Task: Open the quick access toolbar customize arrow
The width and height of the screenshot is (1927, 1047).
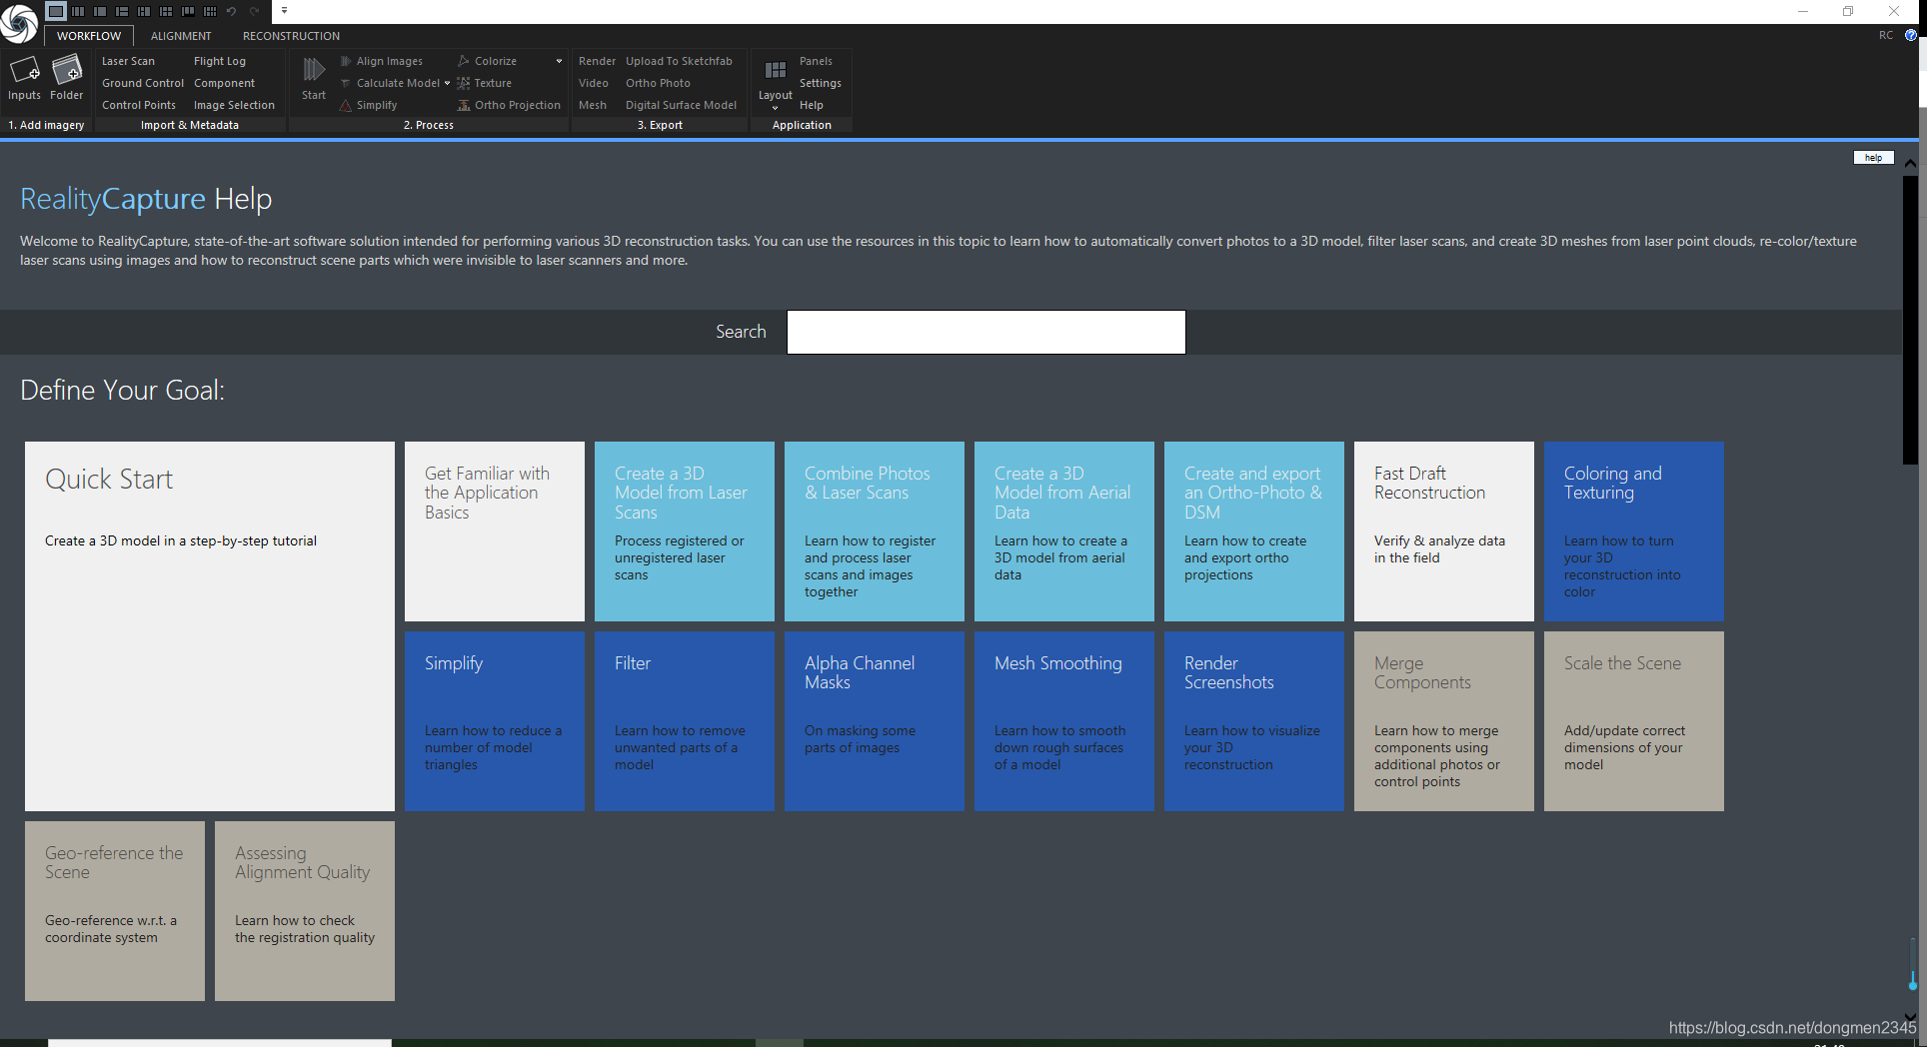Action: [x=284, y=11]
